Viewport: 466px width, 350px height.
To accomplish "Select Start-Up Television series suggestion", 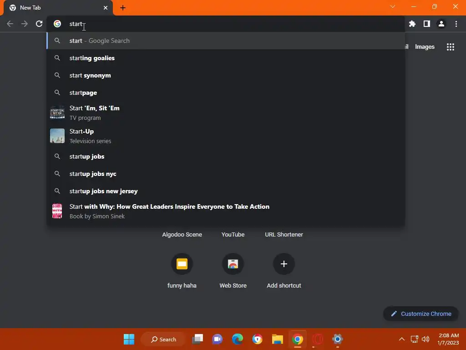I will point(226,136).
